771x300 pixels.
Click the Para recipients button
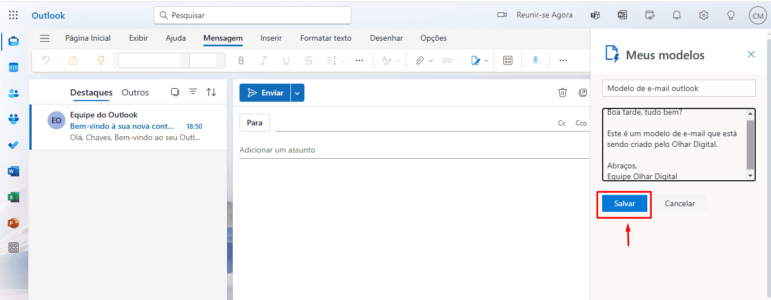click(x=255, y=123)
